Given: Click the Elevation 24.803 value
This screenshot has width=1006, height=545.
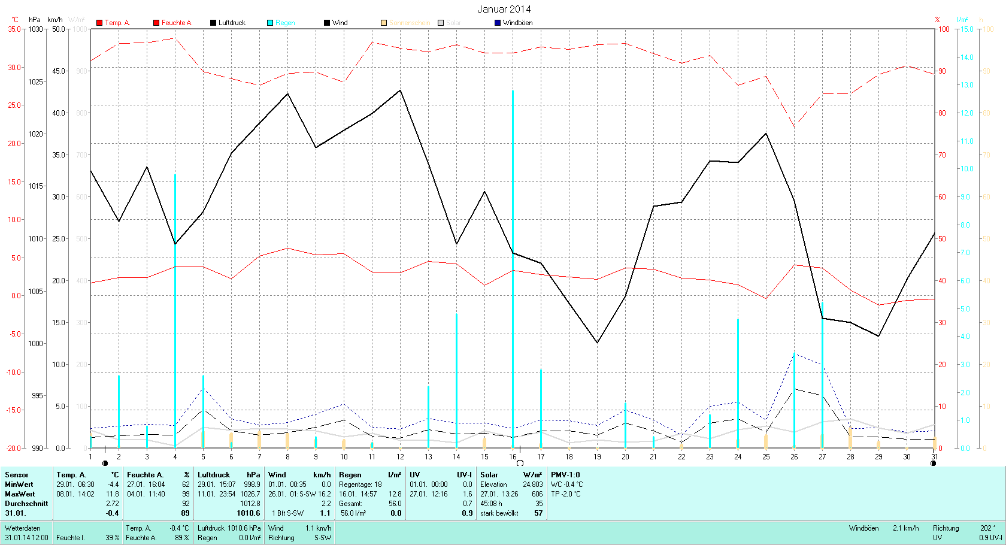Looking at the screenshot, I should coord(511,485).
